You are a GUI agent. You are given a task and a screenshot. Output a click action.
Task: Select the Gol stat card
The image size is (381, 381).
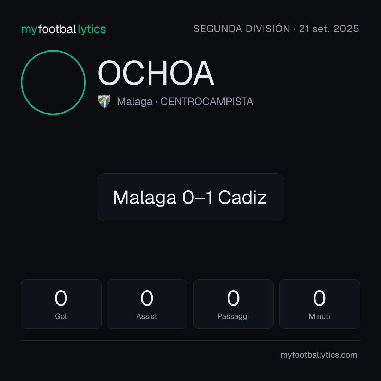[61, 304]
